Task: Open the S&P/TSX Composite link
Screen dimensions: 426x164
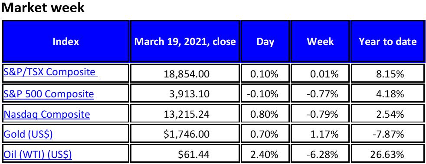Action: 50,72
